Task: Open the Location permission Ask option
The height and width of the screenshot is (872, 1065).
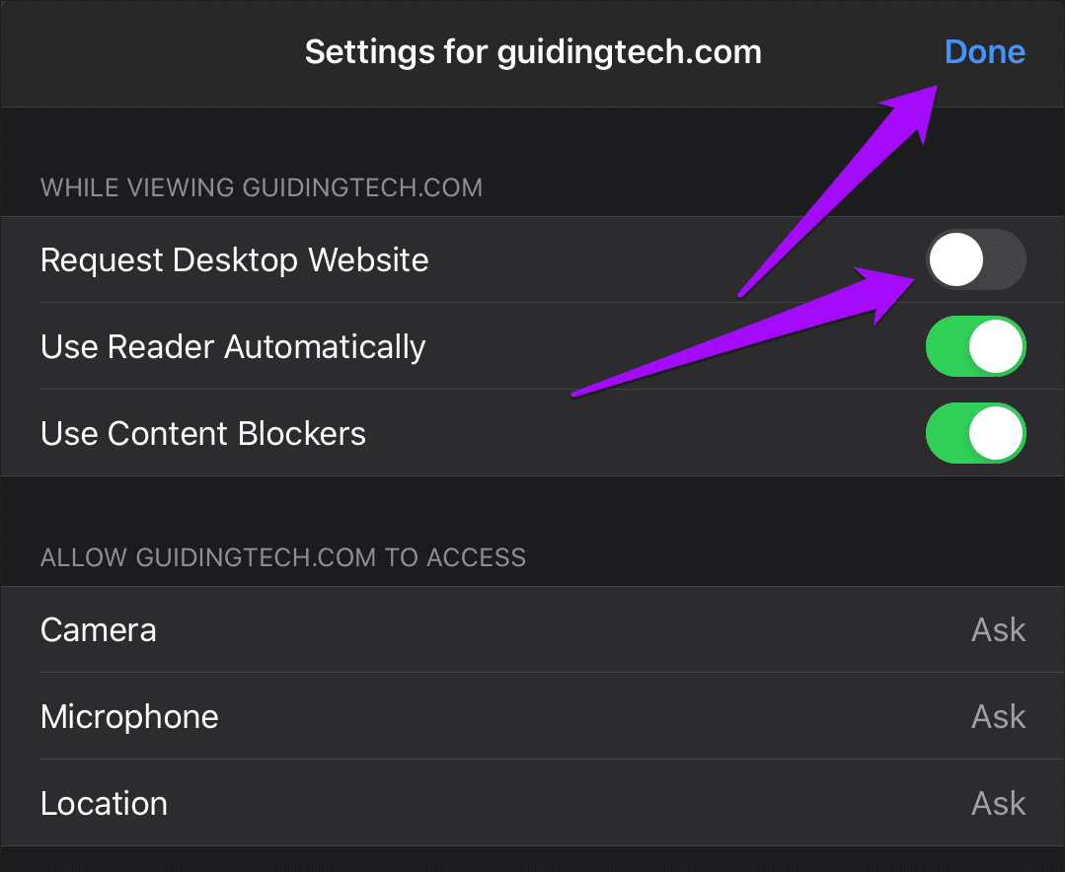Action: 998,804
